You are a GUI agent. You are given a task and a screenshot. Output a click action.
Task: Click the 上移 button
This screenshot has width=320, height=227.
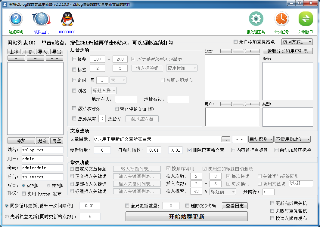[x=14, y=52]
